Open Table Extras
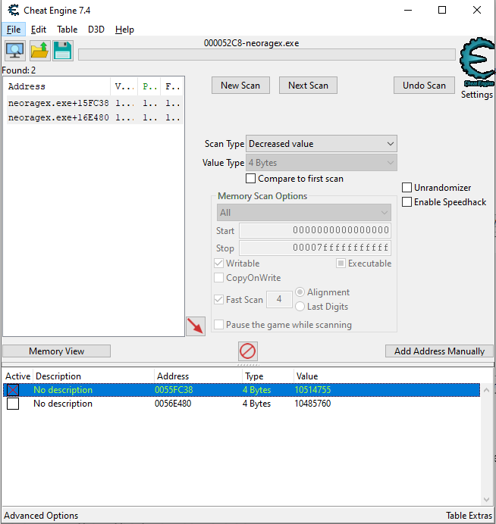This screenshot has height=524, width=496. tap(469, 516)
